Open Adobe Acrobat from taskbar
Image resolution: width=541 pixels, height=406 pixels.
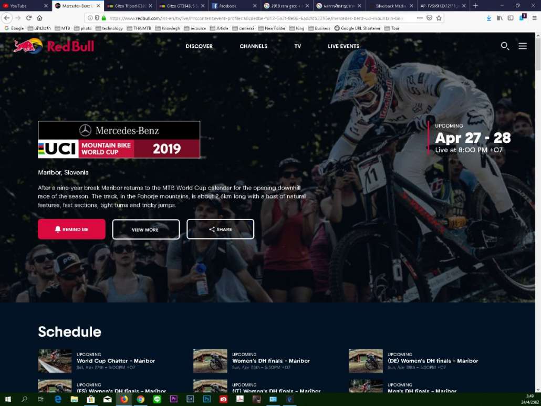click(240, 399)
